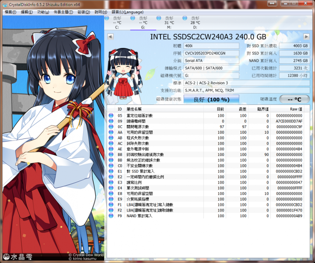This screenshot has height=263, width=315.
Task: Click the total host reads value 4003 GB
Action: (x=294, y=46)
